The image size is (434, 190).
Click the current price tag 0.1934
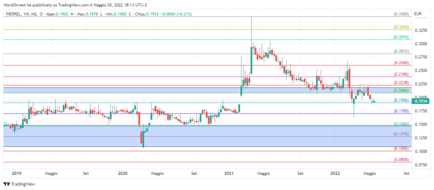[x=421, y=101]
